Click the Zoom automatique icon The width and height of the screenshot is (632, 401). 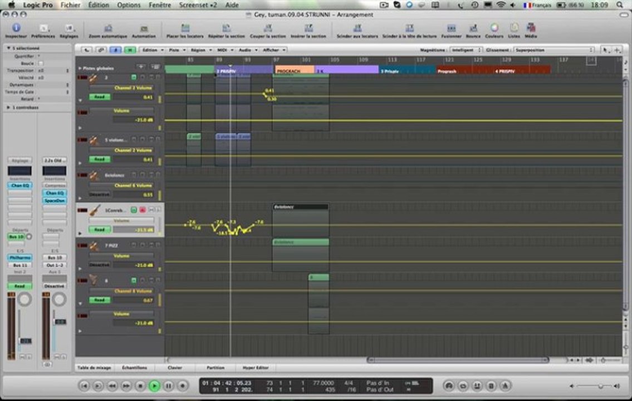pos(108,28)
